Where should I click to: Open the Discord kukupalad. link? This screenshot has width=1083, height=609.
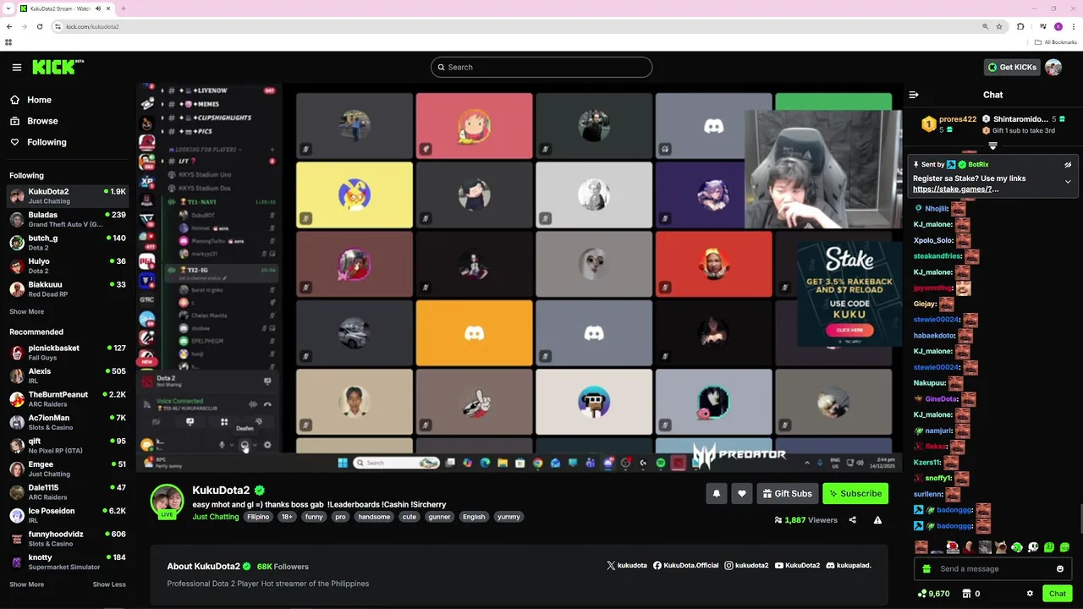click(849, 565)
